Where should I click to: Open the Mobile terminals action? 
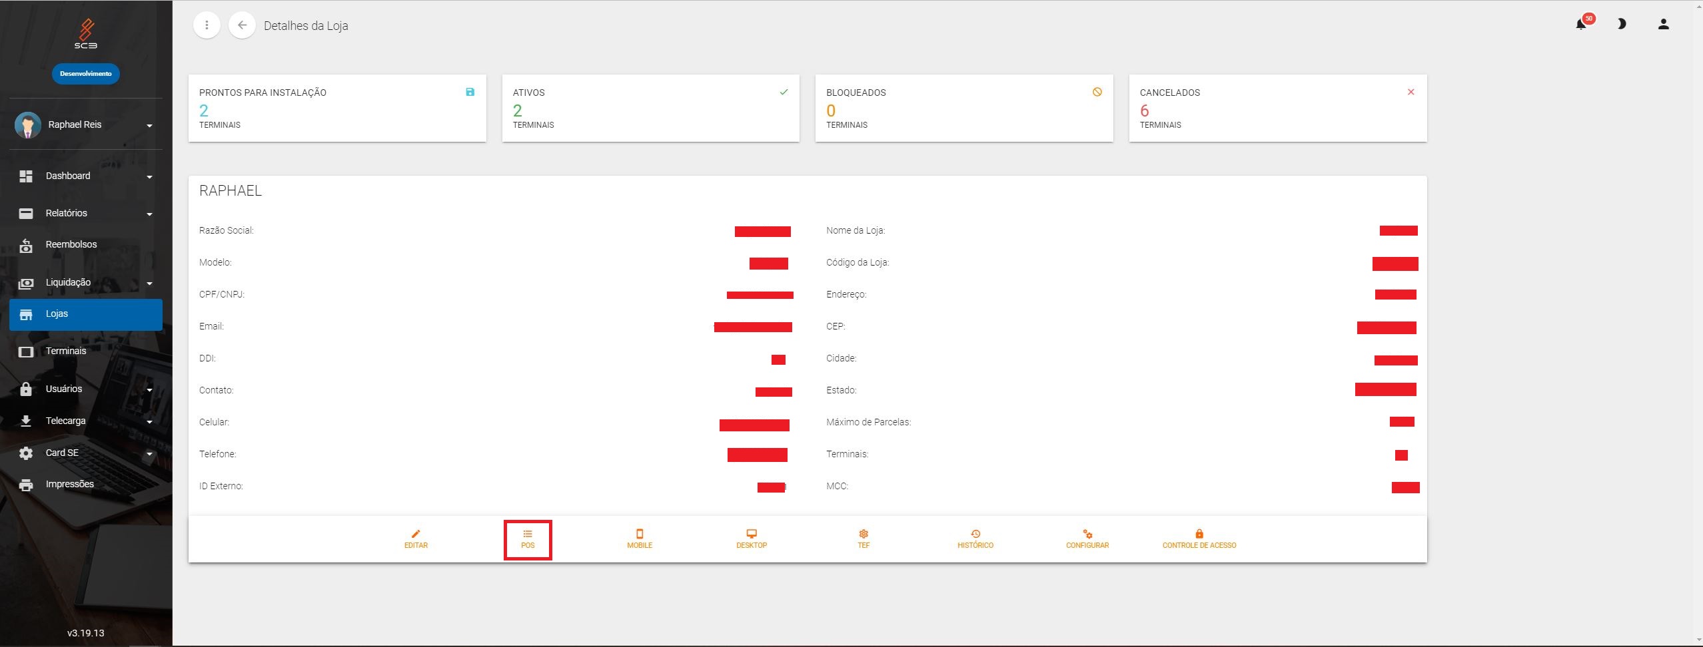[x=640, y=539]
